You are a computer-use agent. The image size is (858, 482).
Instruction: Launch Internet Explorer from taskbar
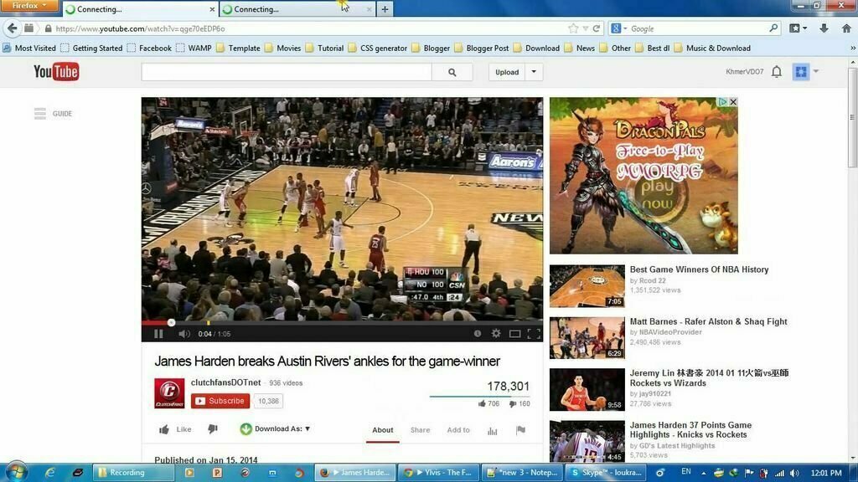click(49, 473)
